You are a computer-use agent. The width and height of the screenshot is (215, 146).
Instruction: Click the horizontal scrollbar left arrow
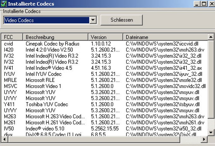tap(5, 139)
